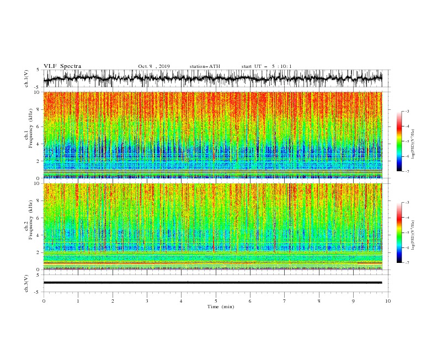Click the "Time (min)" axis title

pyautogui.click(x=221, y=307)
